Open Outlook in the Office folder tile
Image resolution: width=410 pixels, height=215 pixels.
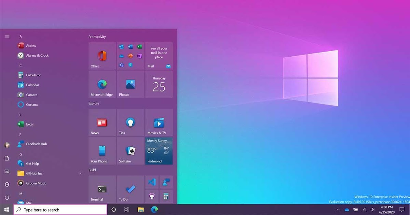coord(122,47)
